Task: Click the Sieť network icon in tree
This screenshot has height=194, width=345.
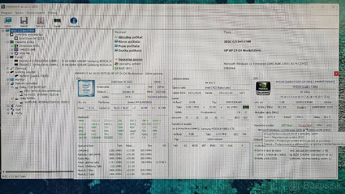Action: point(12,110)
